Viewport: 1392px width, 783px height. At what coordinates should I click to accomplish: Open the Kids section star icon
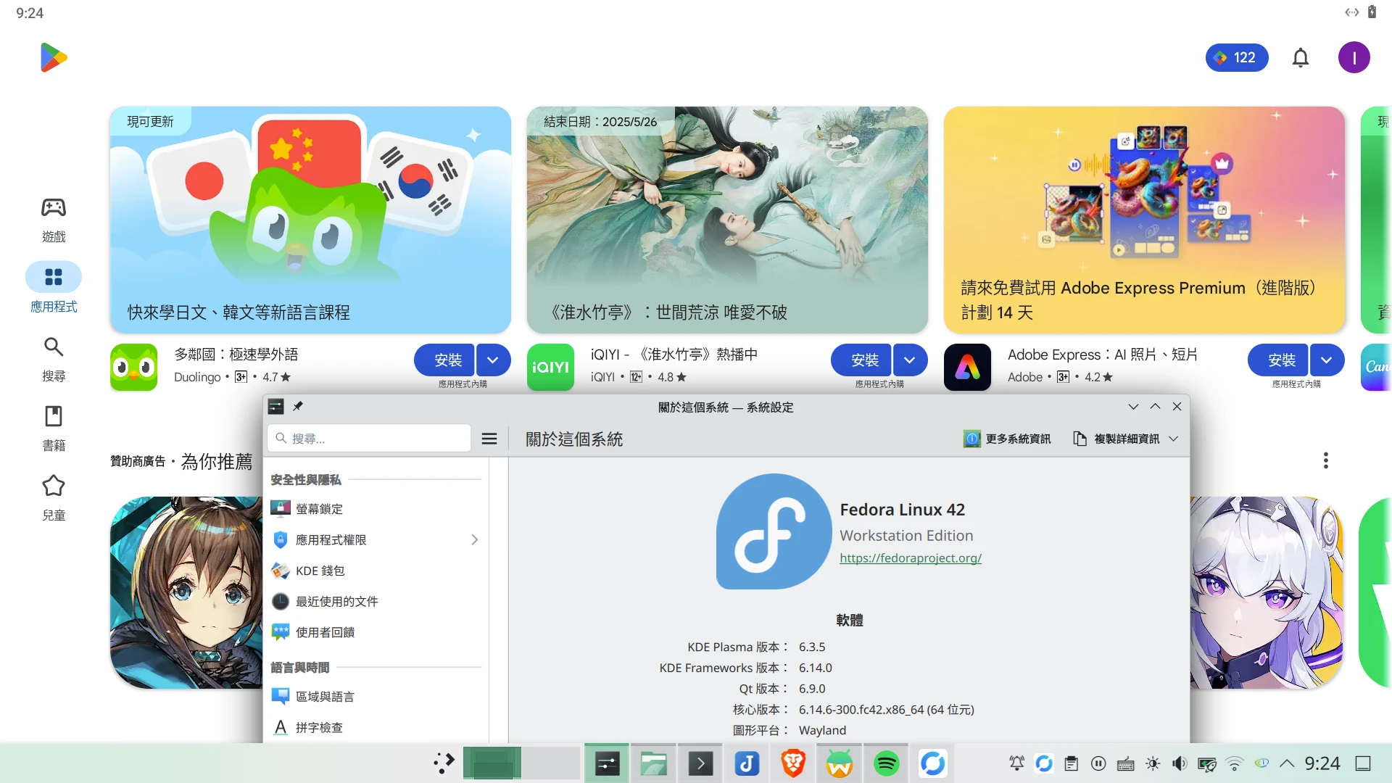(54, 486)
